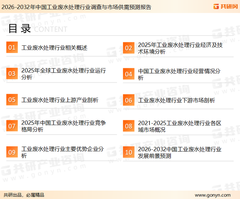This screenshot has width=240, height=199.
Task: Select the orange 10 chapter badge
Action: point(129,152)
